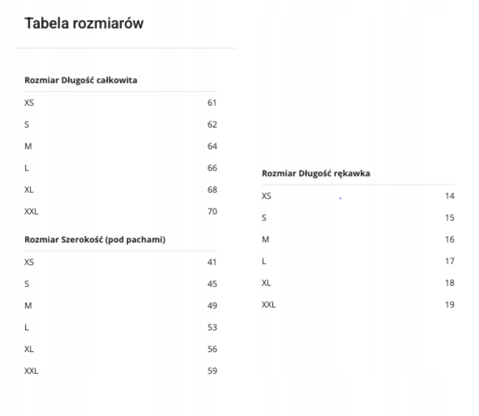479x416 pixels.
Task: Click the width value 53 for L
Action: [212, 327]
